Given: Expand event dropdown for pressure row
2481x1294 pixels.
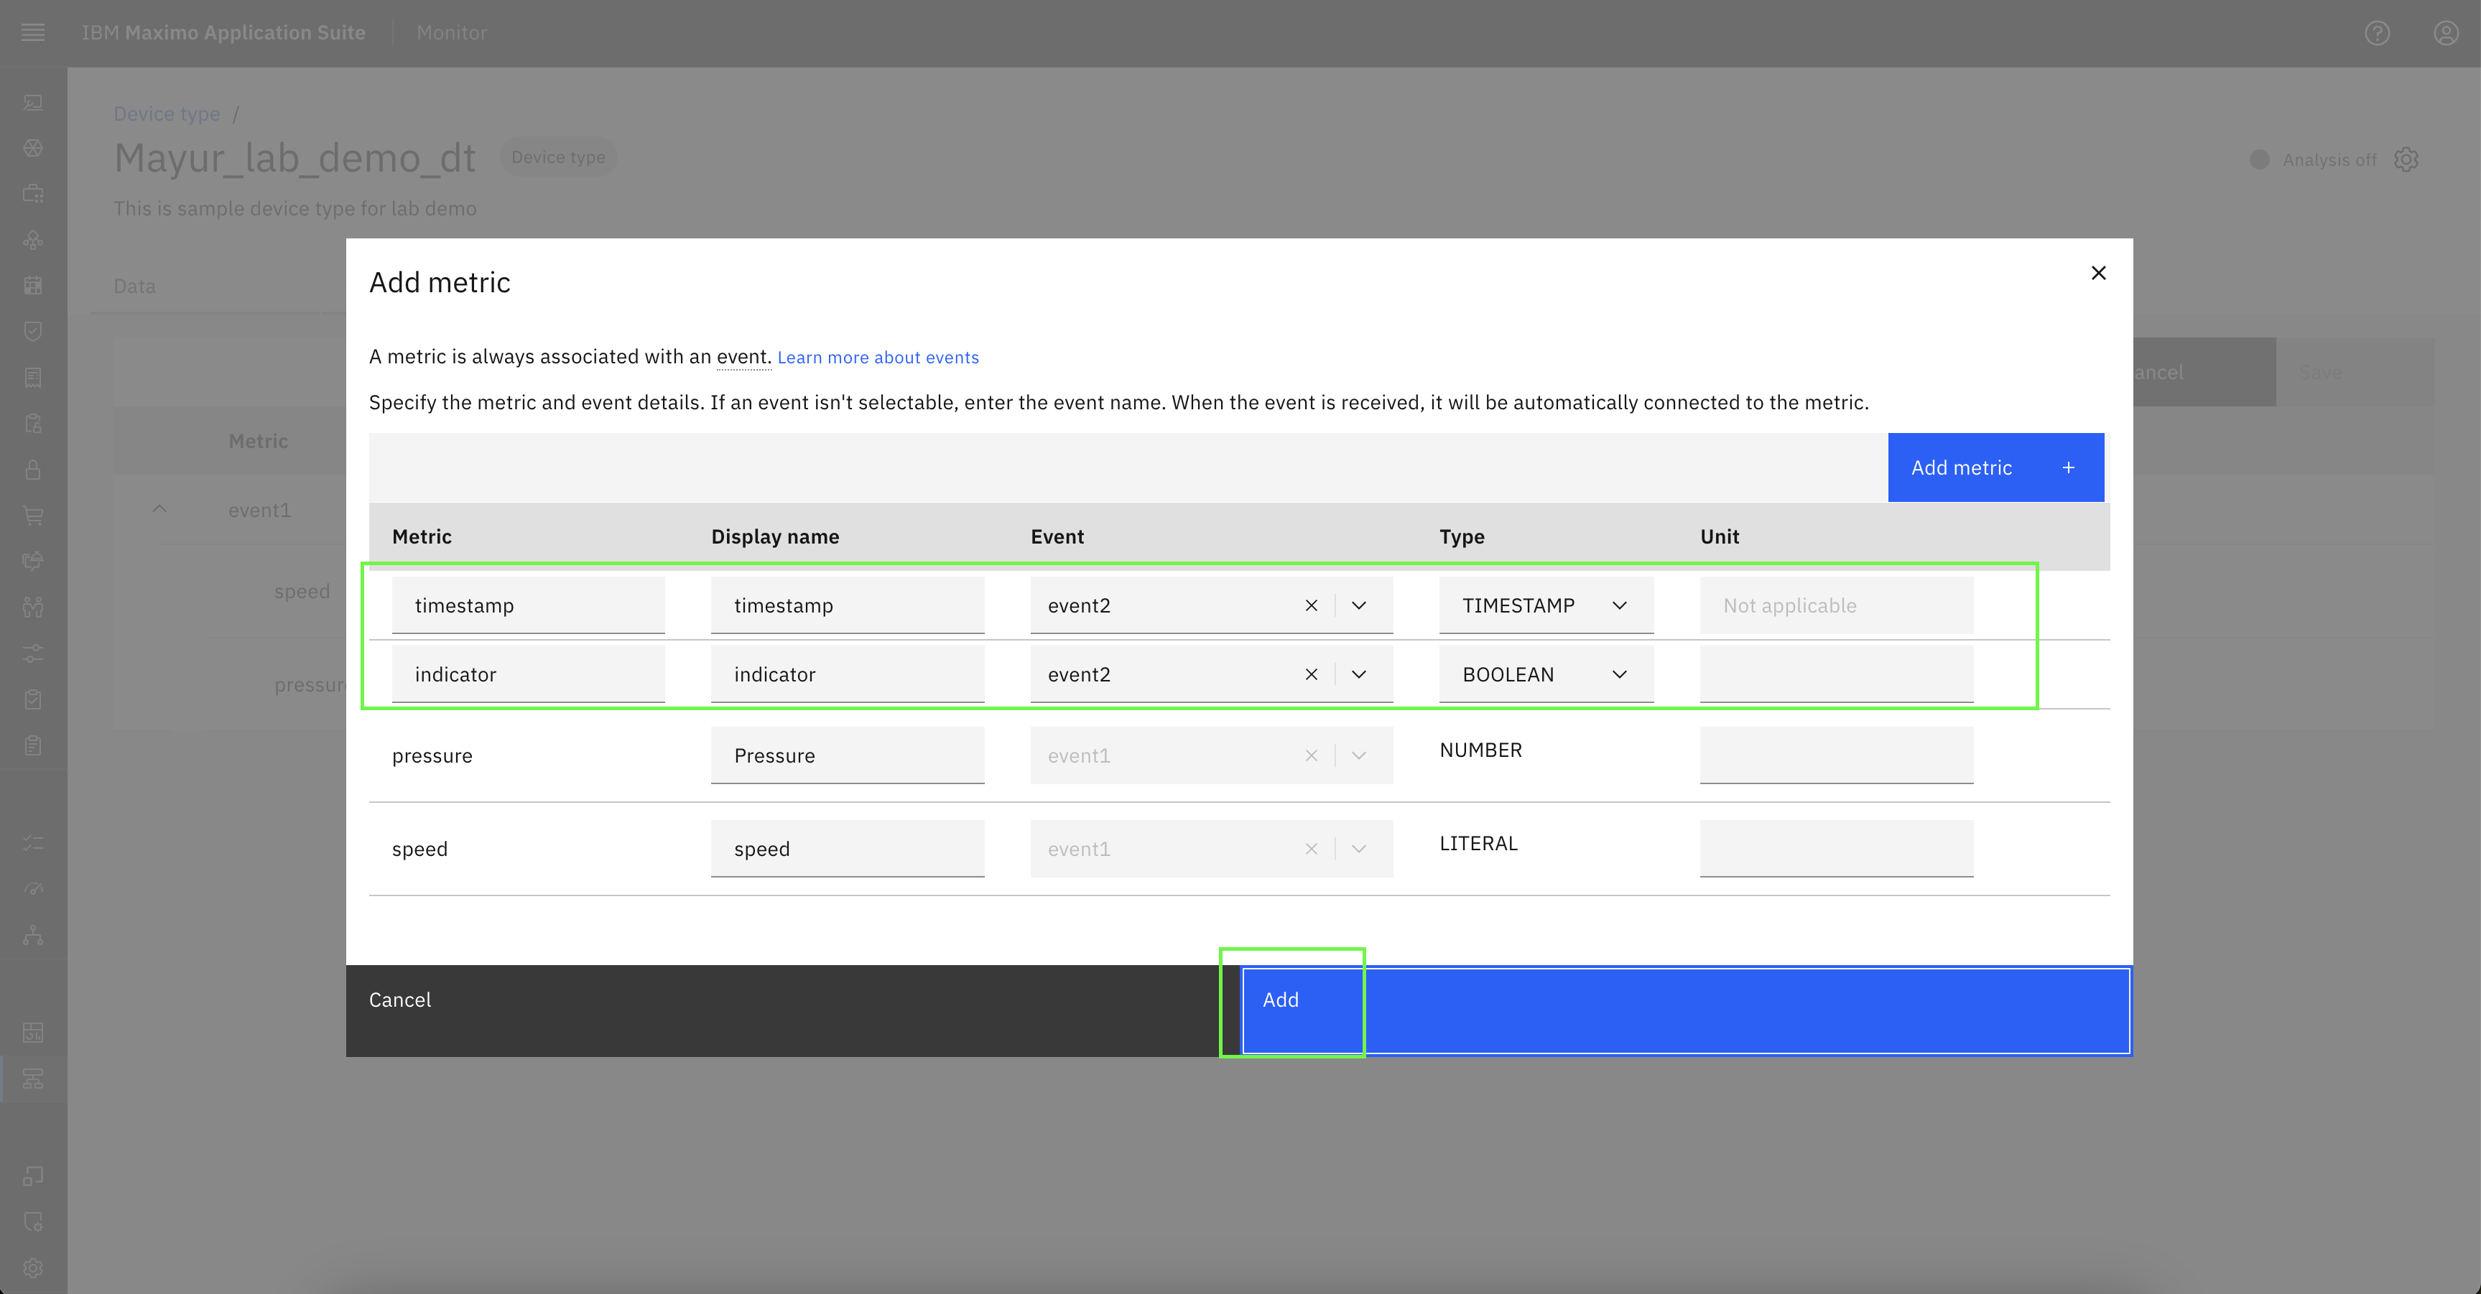Looking at the screenshot, I should [1359, 756].
